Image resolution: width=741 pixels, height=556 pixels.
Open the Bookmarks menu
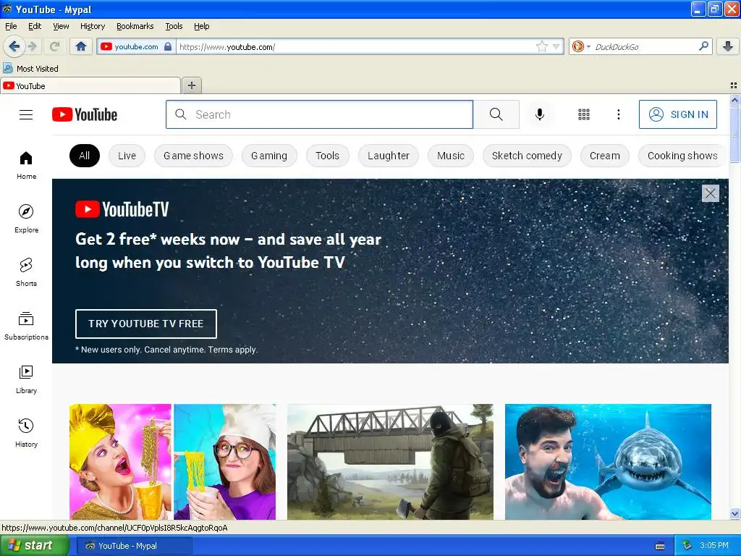pos(135,26)
